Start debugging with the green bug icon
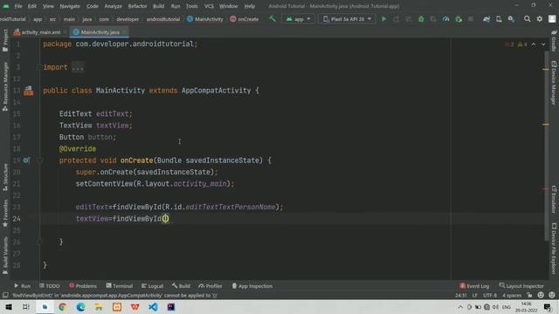Screen dimensions: 559x314 click(x=421, y=19)
